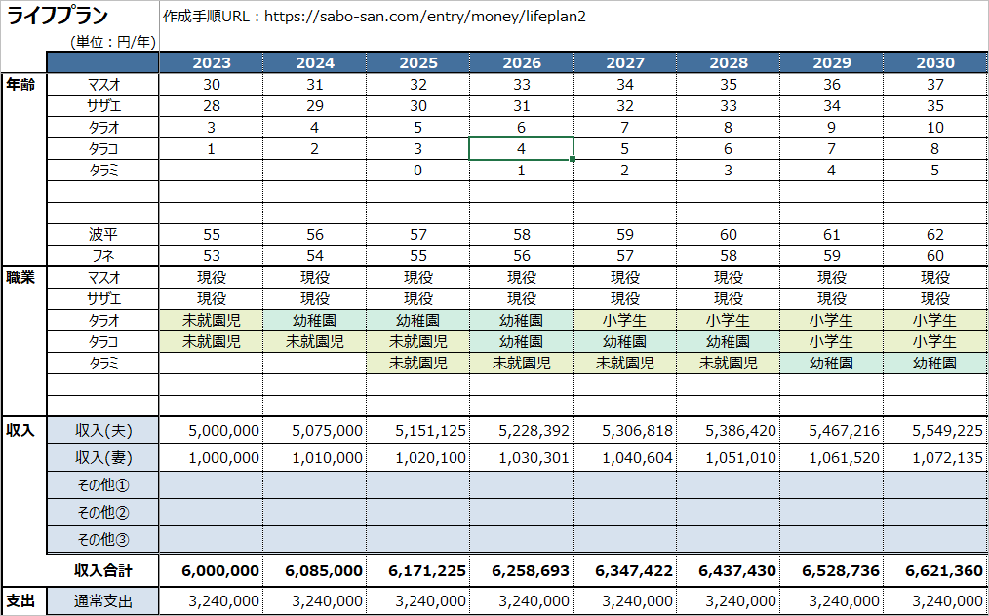This screenshot has height=616, width=989.
Task: Click the その他① label cell
Action: tap(102, 484)
